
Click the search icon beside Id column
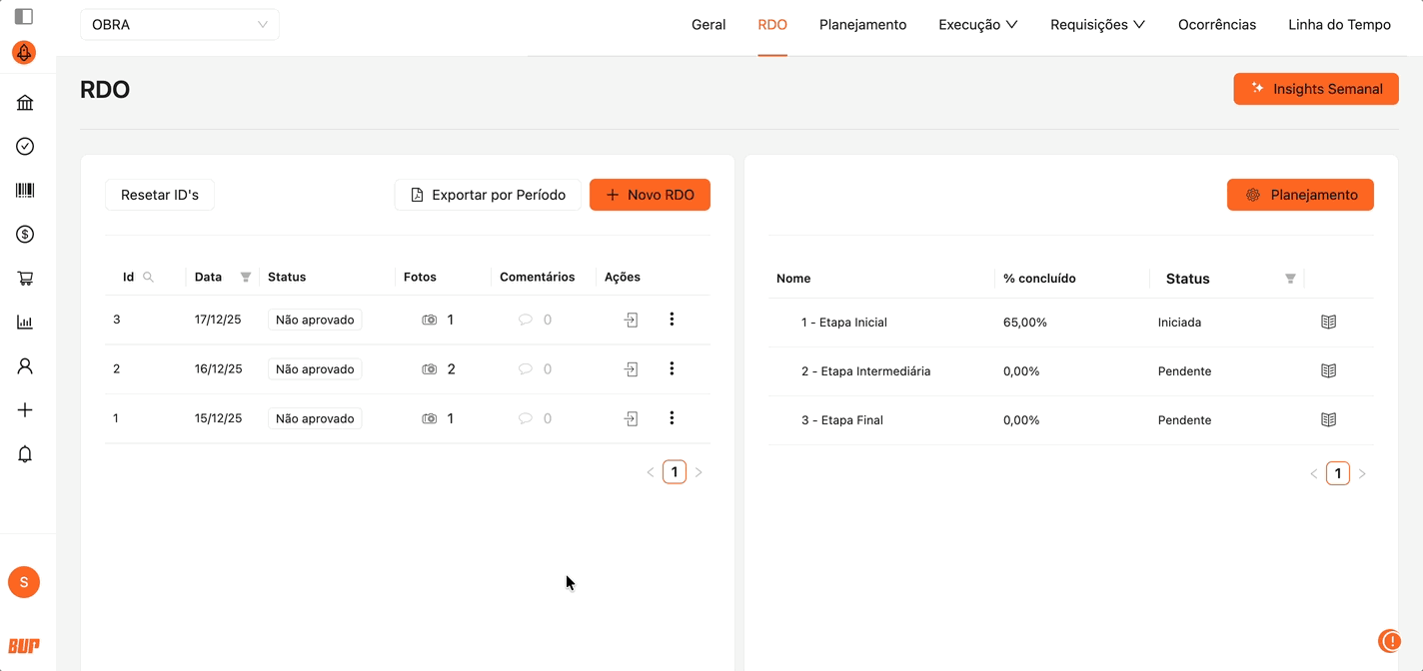tap(149, 278)
